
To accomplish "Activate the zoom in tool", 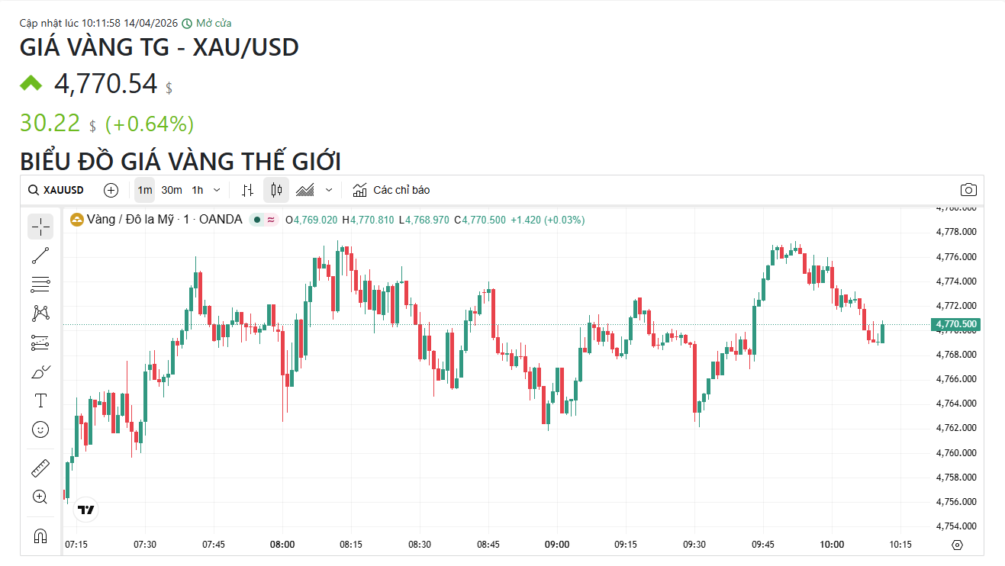I will (x=40, y=497).
